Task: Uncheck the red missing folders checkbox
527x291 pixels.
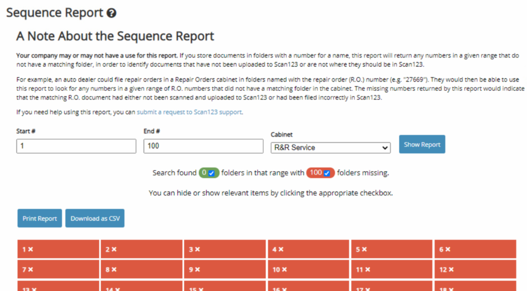Action: coord(327,173)
